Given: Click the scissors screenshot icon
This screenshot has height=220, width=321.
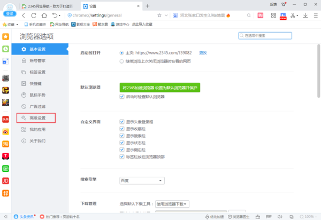Looking at the screenshot, I should [293, 15].
